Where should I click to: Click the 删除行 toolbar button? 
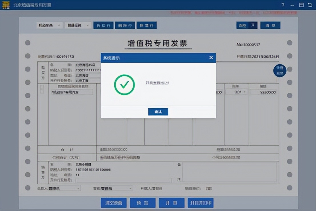coord(125,25)
